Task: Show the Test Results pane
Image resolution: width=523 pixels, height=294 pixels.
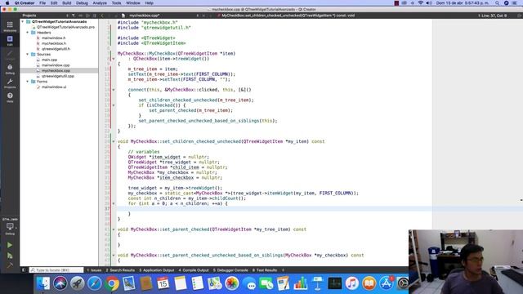Action: [x=265, y=270]
